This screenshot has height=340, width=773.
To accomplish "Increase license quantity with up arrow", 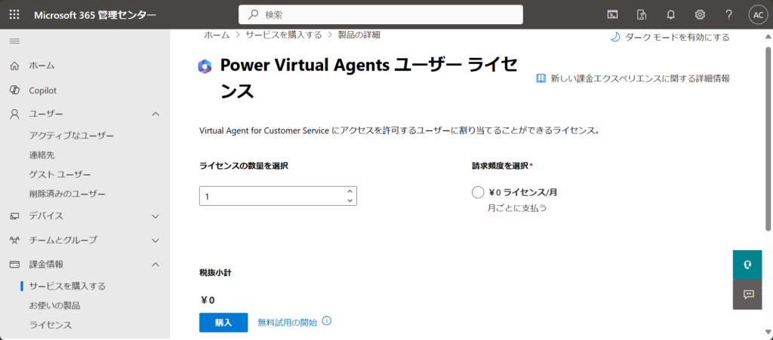I will tap(350, 191).
